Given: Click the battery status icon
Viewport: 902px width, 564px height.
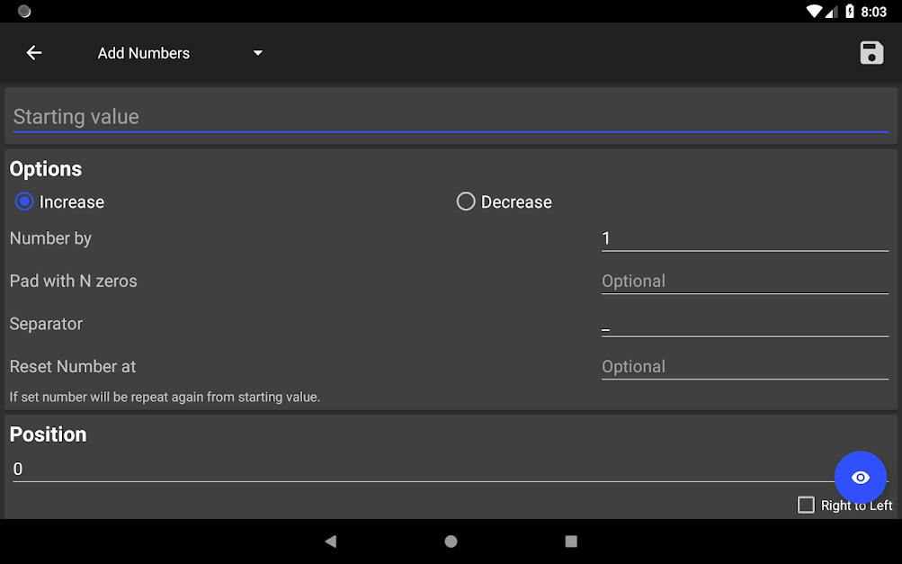Looking at the screenshot, I should pyautogui.click(x=850, y=11).
